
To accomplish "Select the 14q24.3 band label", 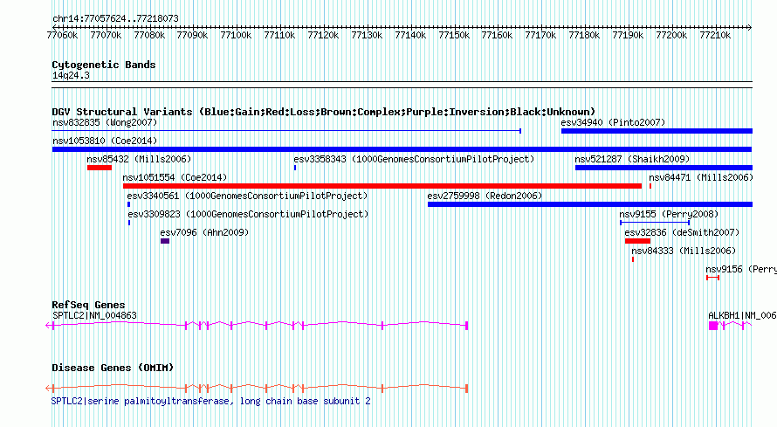I will click(x=71, y=75).
